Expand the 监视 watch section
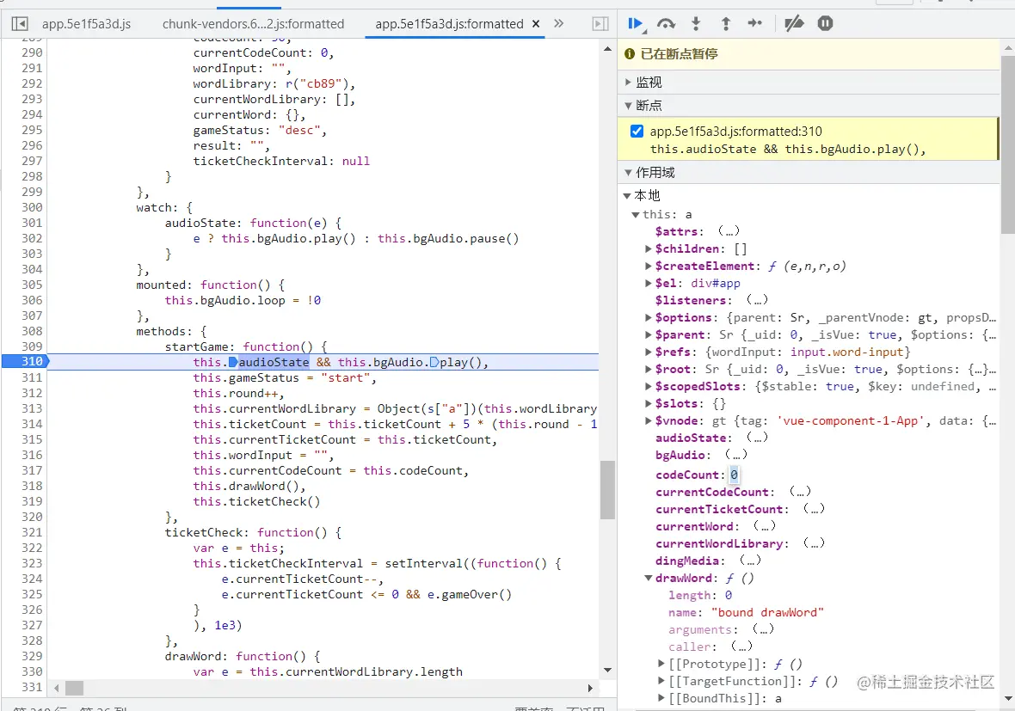1015x711 pixels. pyautogui.click(x=629, y=83)
